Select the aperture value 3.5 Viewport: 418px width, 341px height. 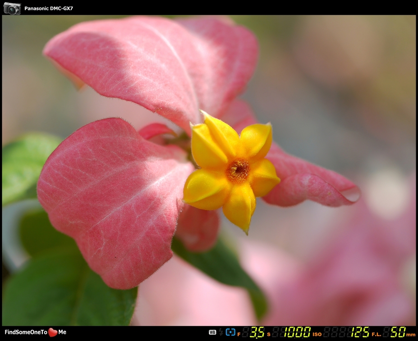[257, 332]
